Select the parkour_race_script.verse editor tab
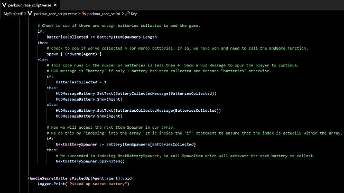The width and height of the screenshot is (344, 193). click(30, 5)
